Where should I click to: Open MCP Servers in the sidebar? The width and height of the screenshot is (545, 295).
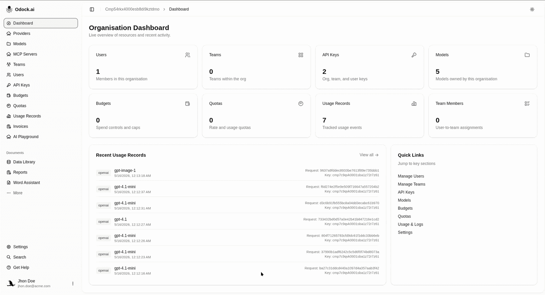(41, 54)
